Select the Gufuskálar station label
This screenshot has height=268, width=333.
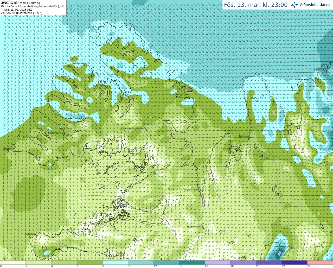[x=30, y=234]
